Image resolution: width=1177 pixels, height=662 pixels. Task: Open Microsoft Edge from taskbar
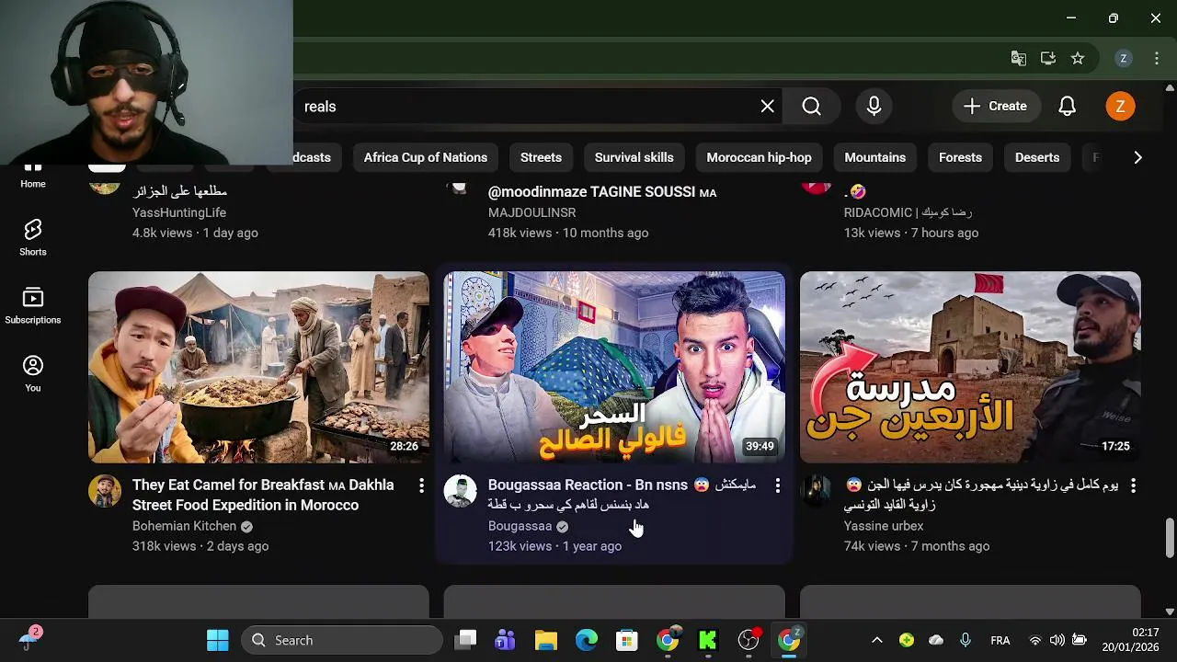(x=587, y=640)
